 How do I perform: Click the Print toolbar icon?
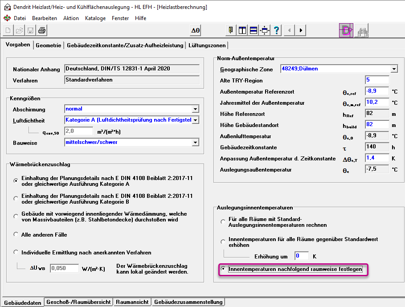coord(42,30)
